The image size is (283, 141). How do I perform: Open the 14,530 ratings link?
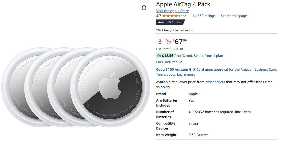pyautogui.click(x=204, y=16)
